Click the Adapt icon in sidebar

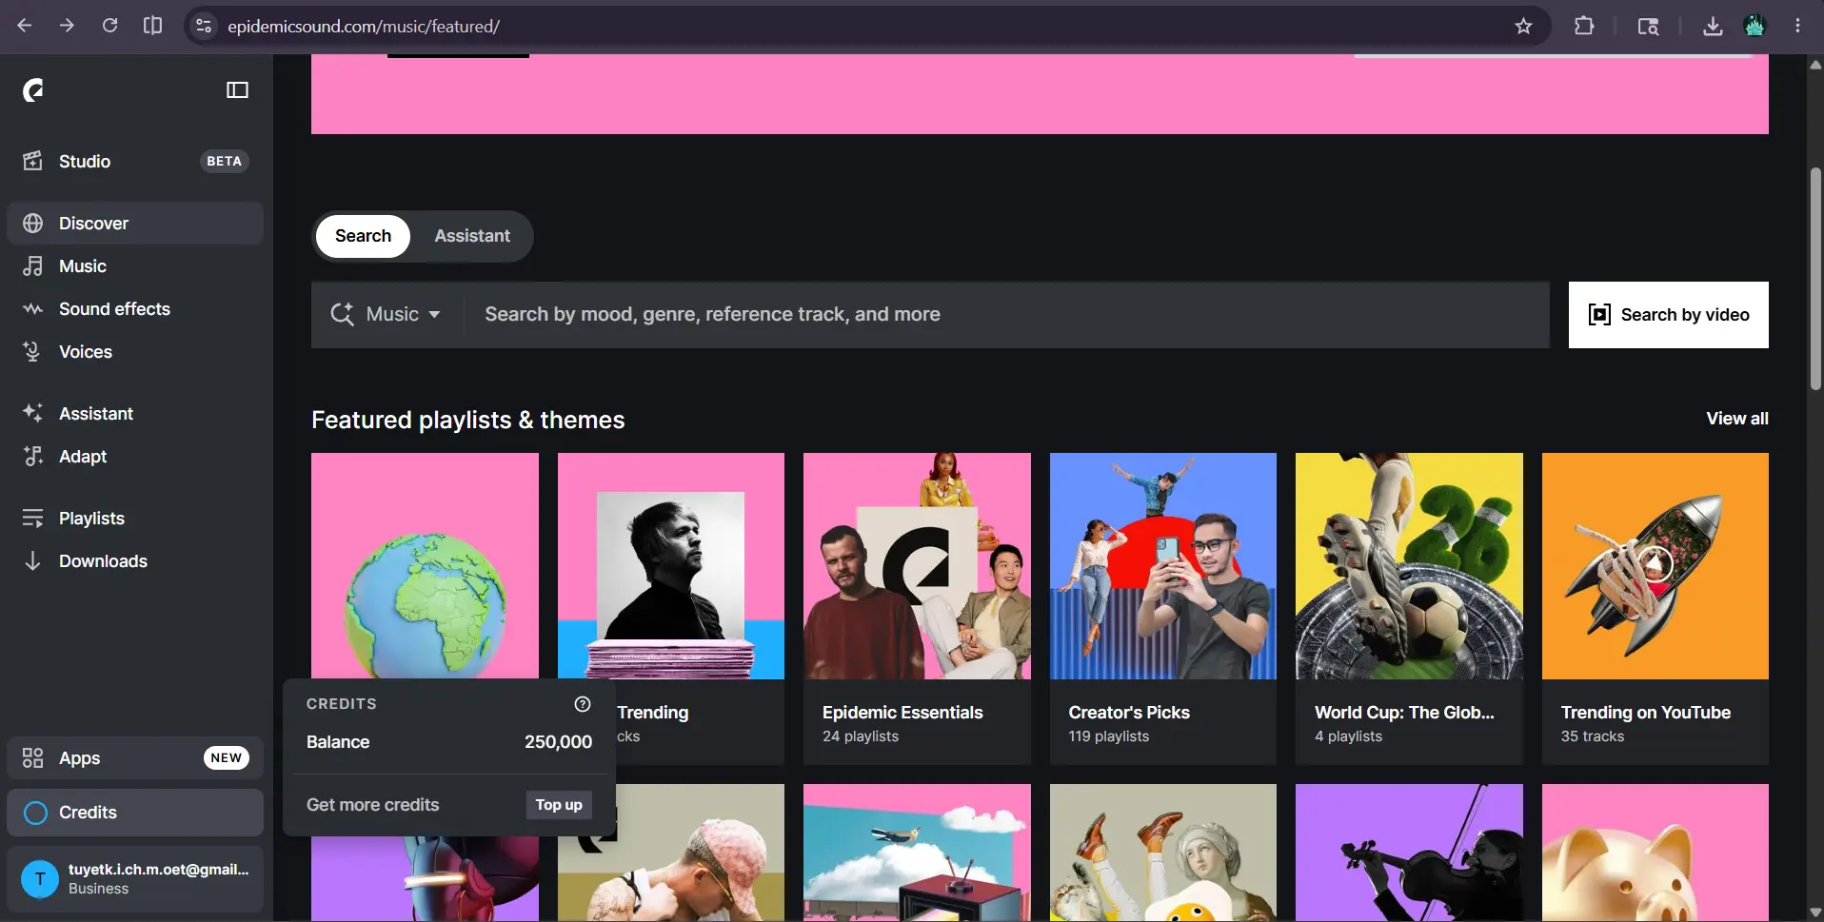coord(32,457)
